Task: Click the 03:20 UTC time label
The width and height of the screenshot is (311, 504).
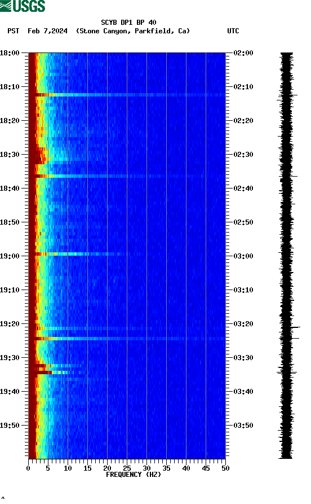Action: click(243, 324)
